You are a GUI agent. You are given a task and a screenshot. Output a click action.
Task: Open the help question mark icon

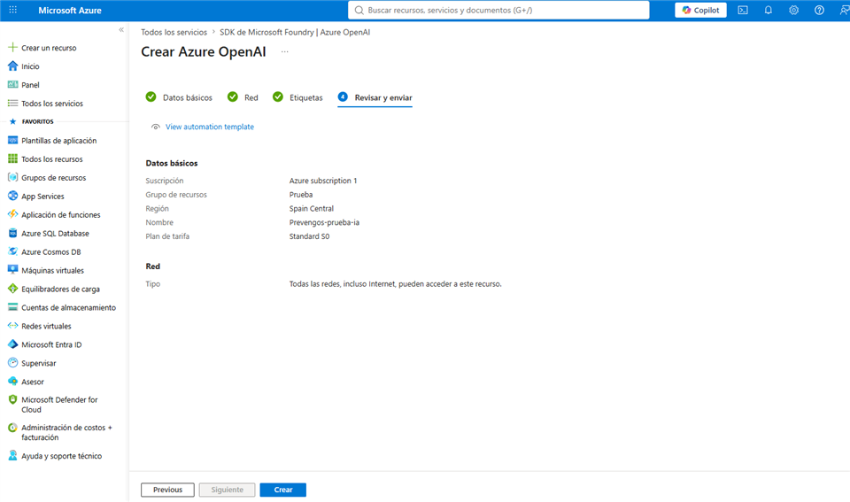coord(819,10)
